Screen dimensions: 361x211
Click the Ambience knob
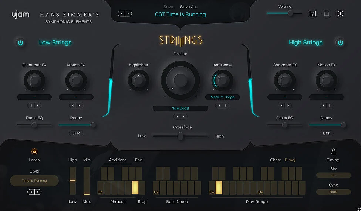[222, 80]
